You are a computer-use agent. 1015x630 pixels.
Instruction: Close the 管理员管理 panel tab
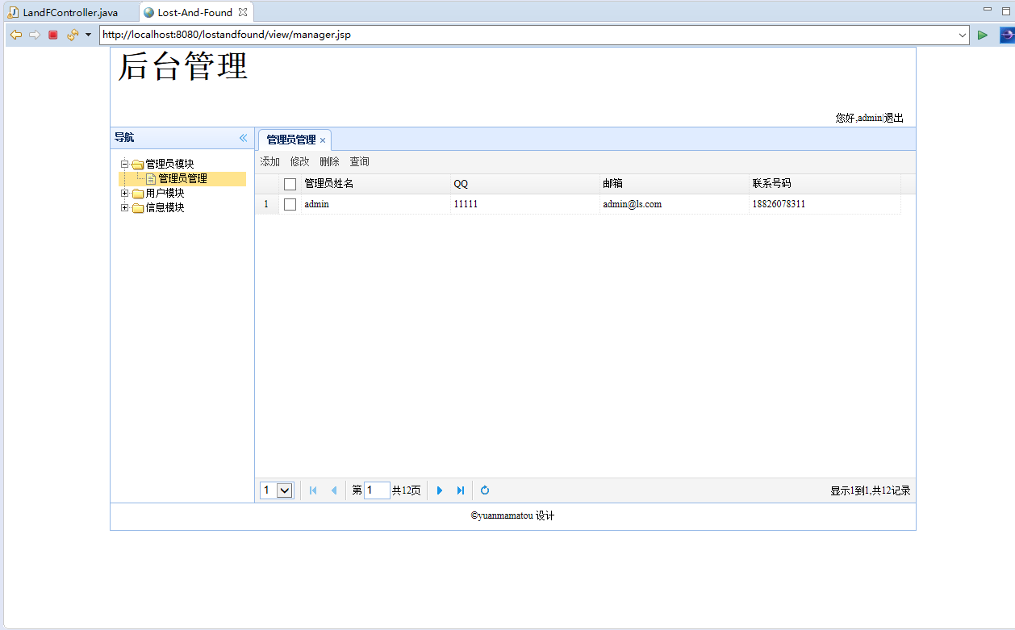pyautogui.click(x=323, y=140)
